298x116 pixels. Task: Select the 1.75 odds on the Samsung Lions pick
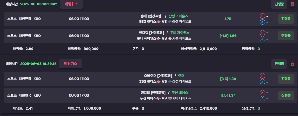(x=228, y=19)
